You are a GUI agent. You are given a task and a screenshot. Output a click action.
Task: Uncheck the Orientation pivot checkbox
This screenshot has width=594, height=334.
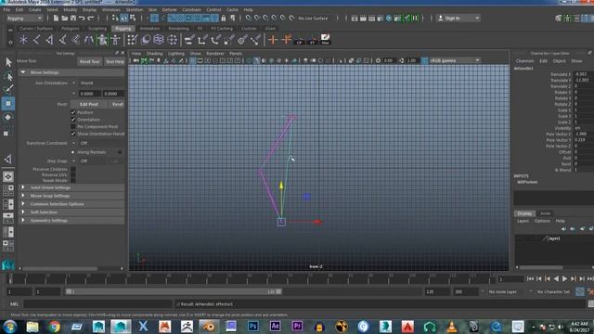[x=73, y=120]
